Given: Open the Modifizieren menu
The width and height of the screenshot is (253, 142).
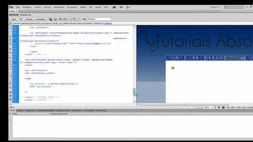Looking at the screenshot, I should (x=59, y=7).
